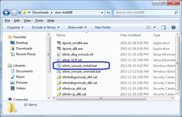Image resolution: width=182 pixels, height=117 pixels.
Task: Select Libraries in navigation pane
Action: [19, 66]
